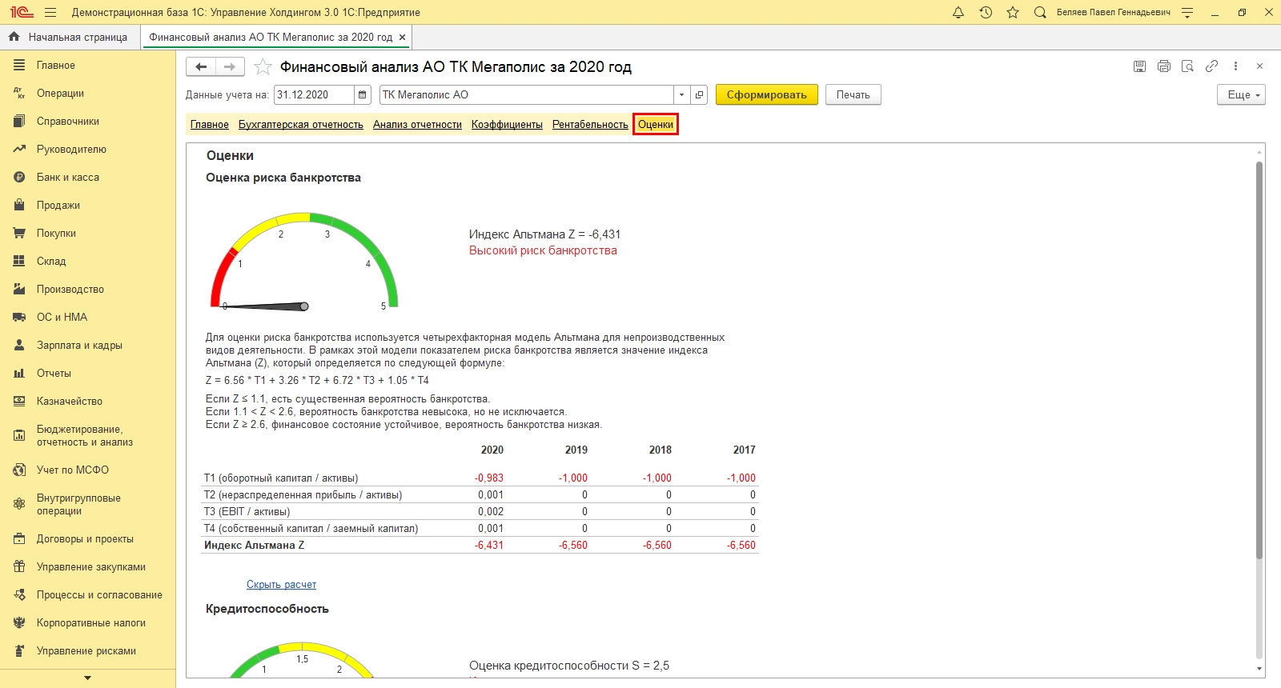The image size is (1281, 688).
Task: Click the report vertical scrollbar thumb
Action: coord(1259,360)
